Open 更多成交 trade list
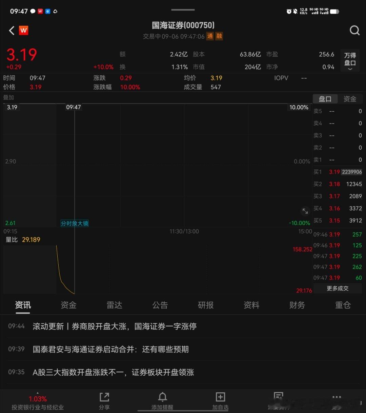 pos(338,288)
